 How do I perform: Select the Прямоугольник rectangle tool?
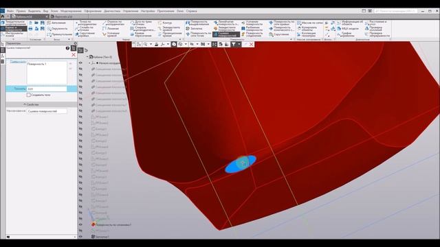[60, 34]
